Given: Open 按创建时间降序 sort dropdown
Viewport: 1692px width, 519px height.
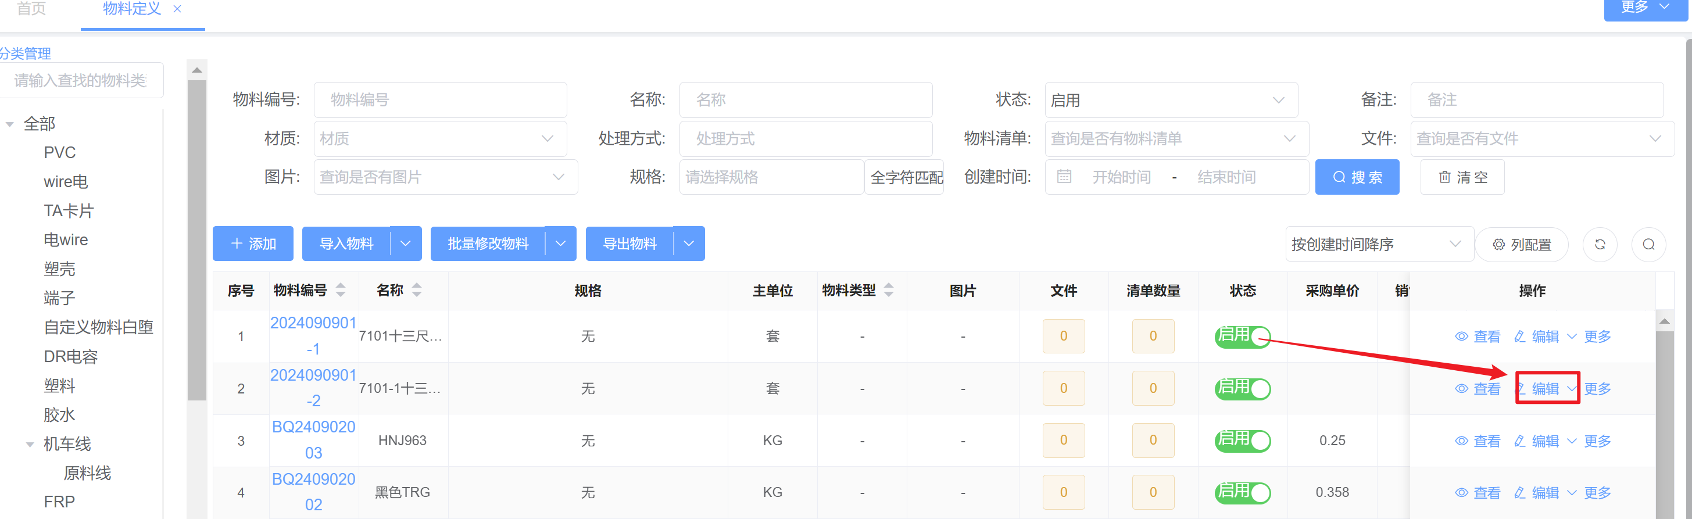Looking at the screenshot, I should pos(1379,245).
